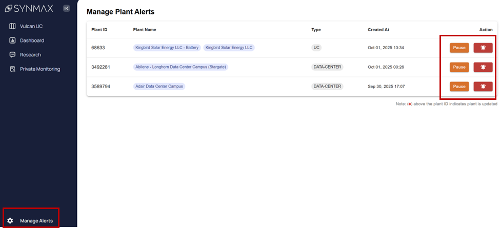Click red alert bell for plant 68633

click(483, 48)
